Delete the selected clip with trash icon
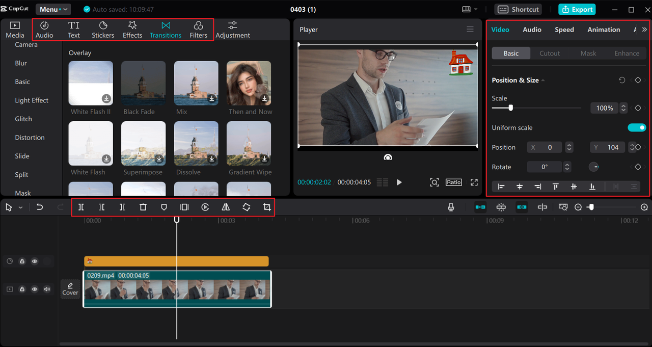Image resolution: width=652 pixels, height=347 pixels. pyautogui.click(x=143, y=207)
